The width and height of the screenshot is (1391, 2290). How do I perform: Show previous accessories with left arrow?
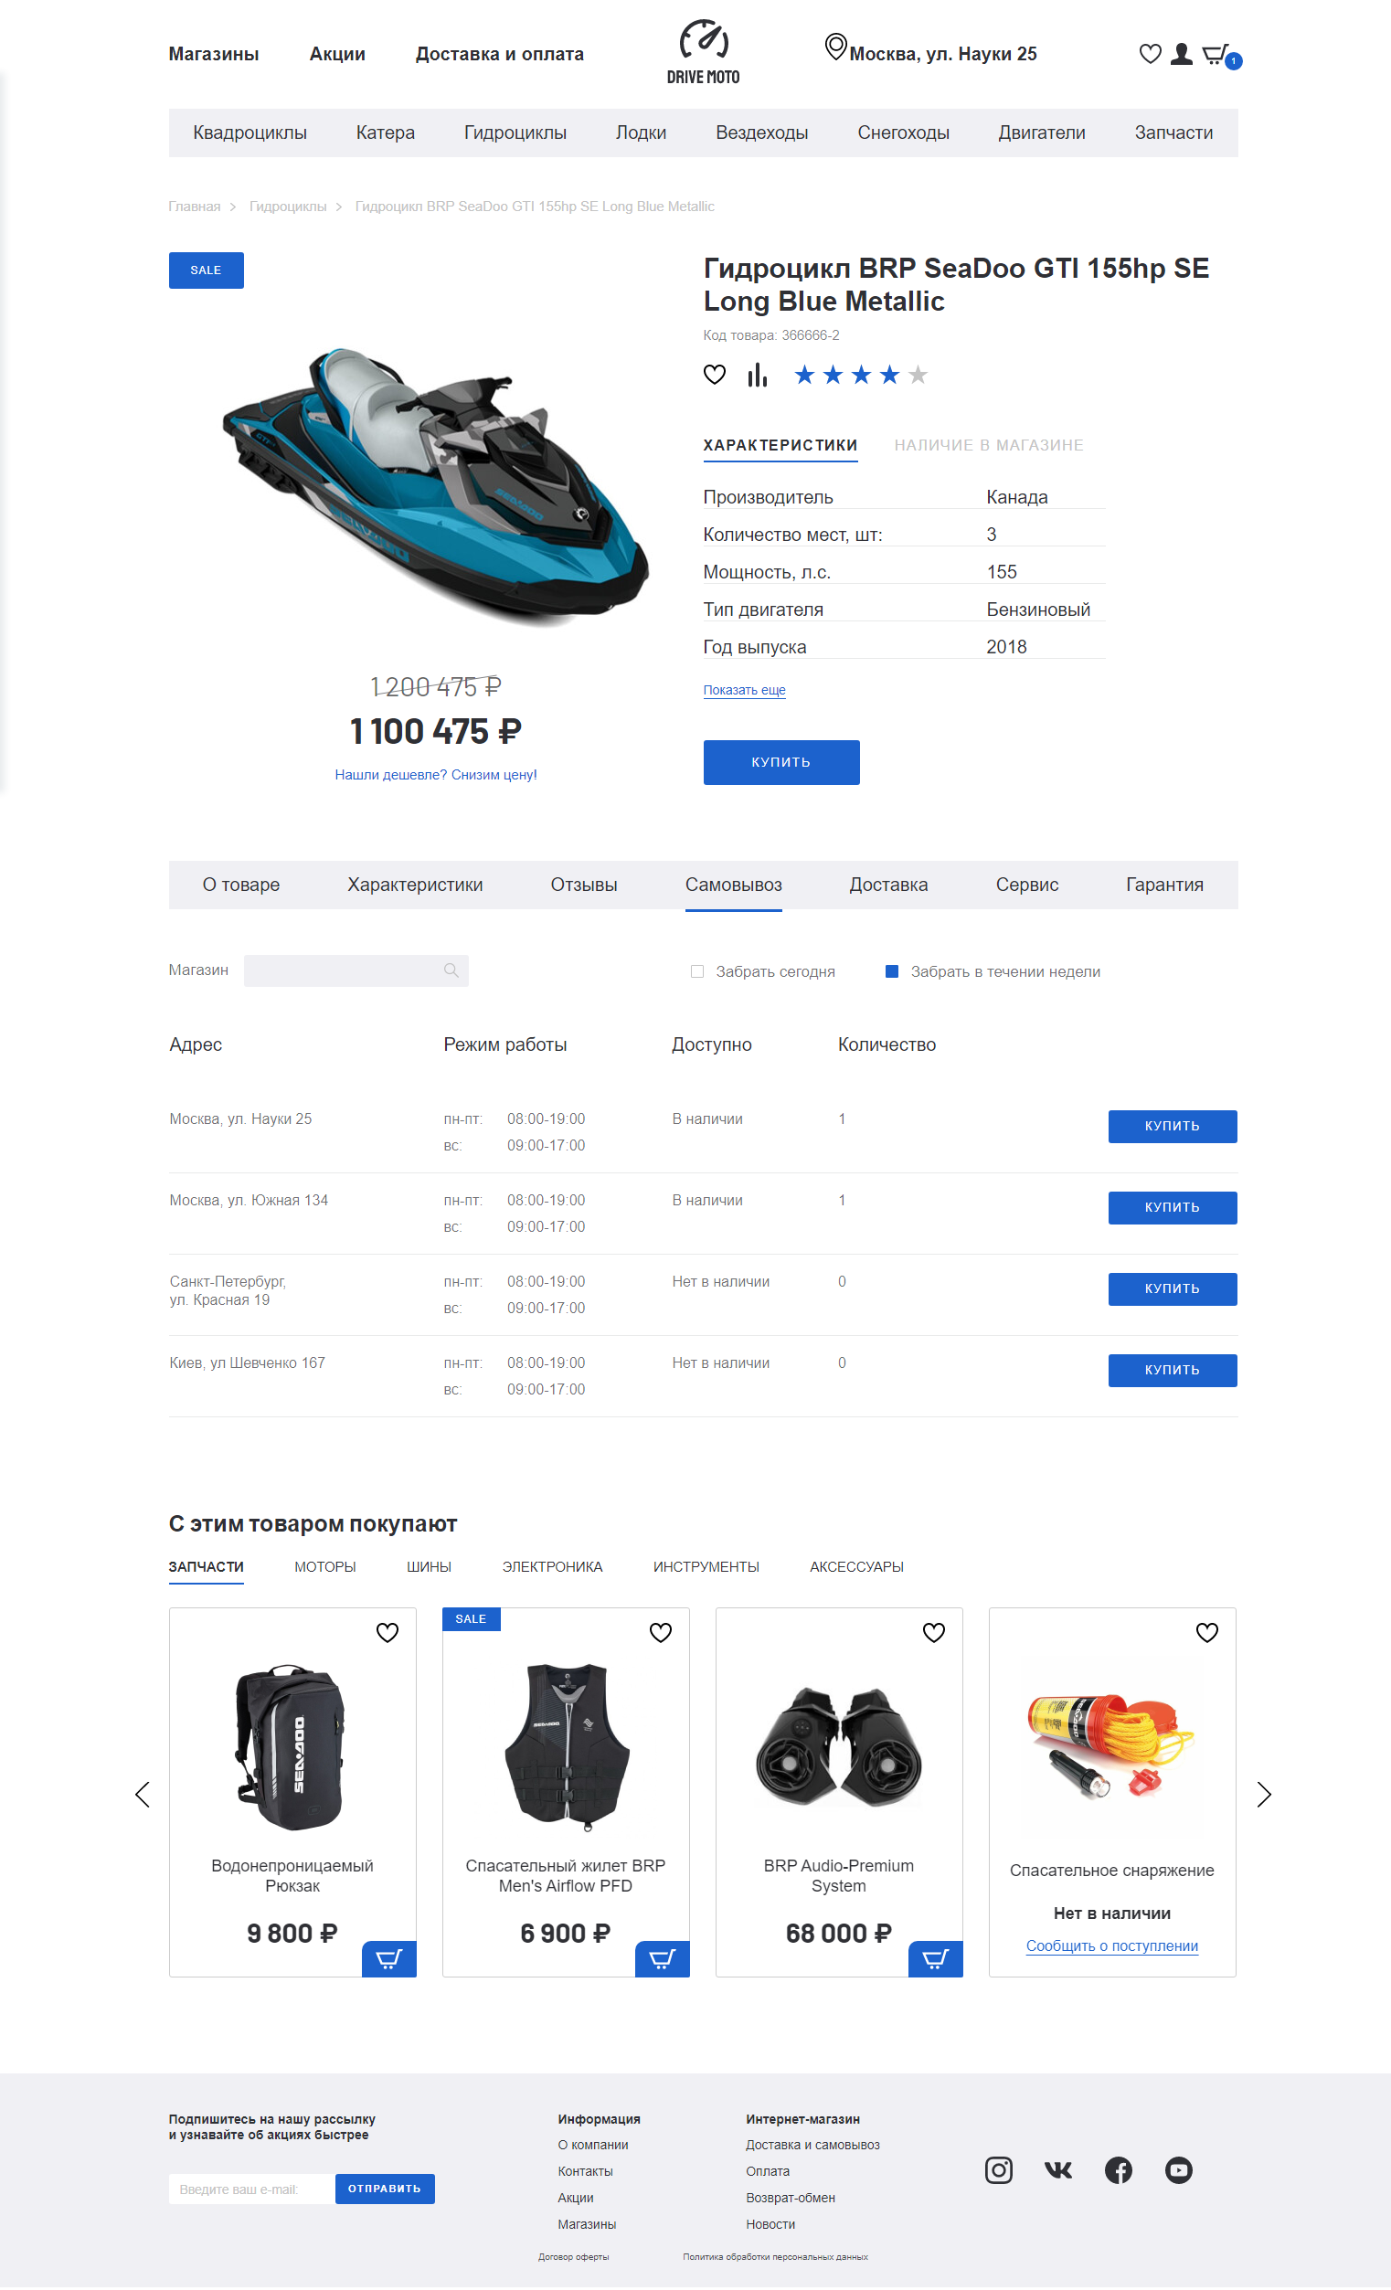[143, 1795]
